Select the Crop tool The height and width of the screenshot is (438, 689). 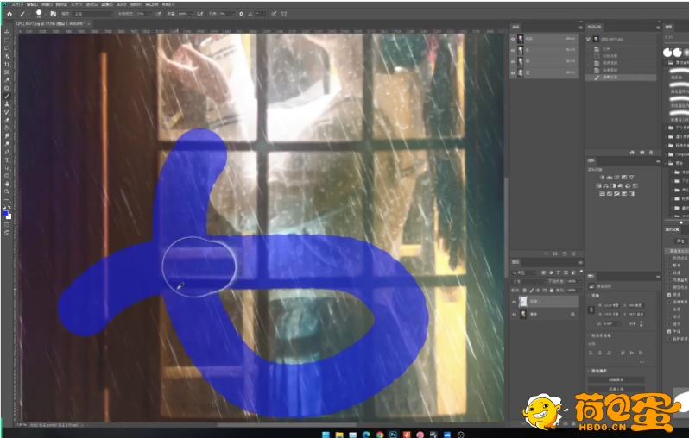7,64
